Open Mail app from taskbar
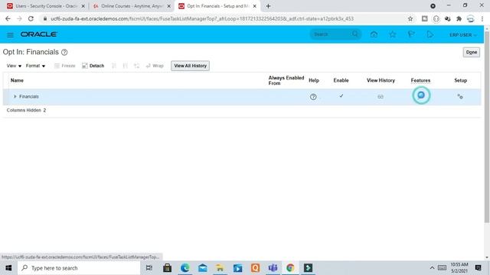490x275 pixels. [202, 268]
